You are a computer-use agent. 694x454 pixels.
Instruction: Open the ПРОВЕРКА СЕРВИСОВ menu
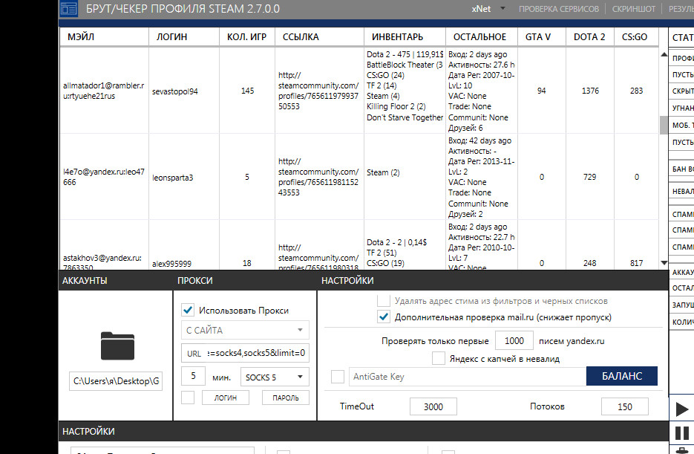pos(559,9)
